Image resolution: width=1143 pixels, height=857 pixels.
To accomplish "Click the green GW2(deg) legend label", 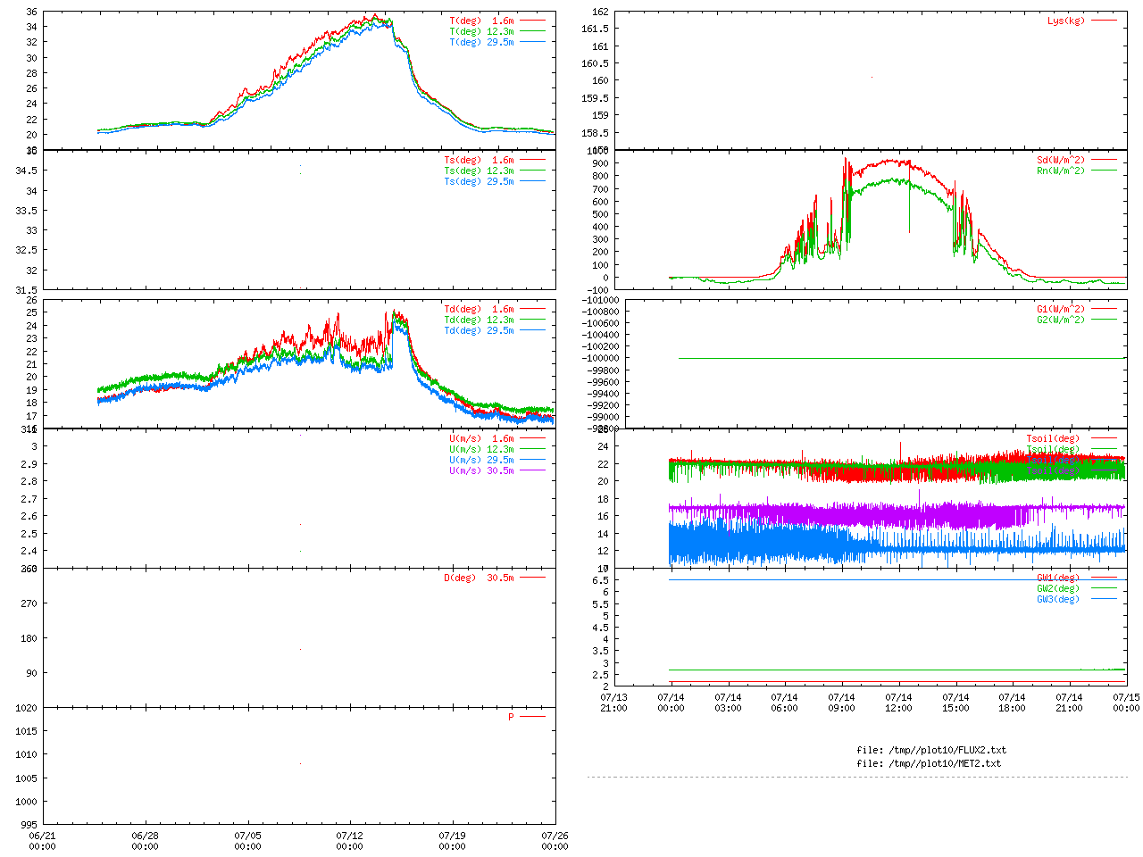I will [x=1058, y=588].
